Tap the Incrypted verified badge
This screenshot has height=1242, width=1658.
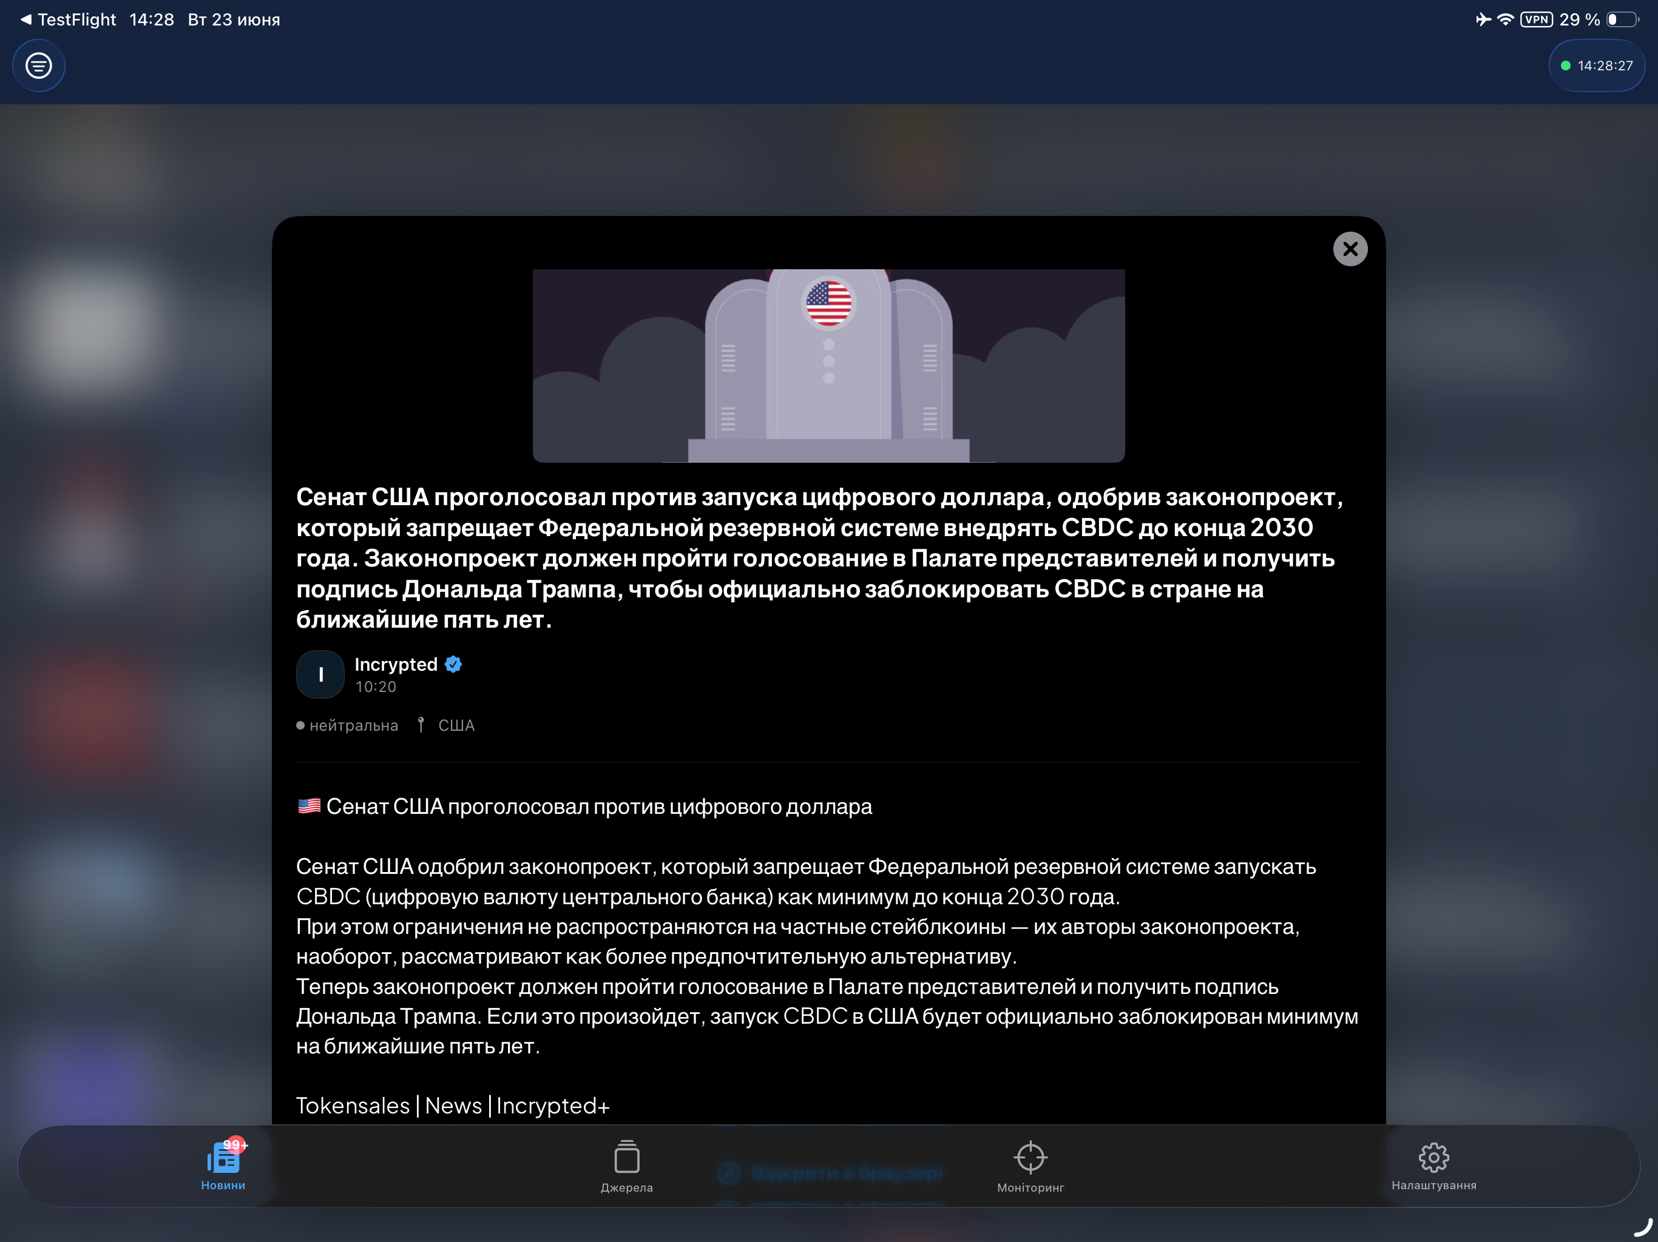coord(453,665)
